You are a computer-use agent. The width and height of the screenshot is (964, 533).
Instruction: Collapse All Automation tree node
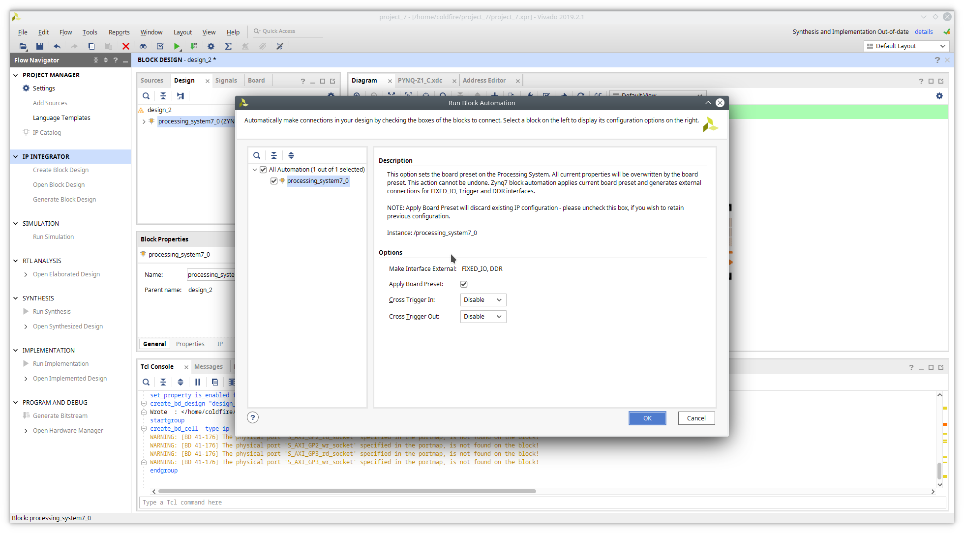point(255,170)
